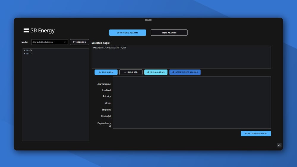Image resolution: width=297 pixels, height=167 pixels.
Task: Click the scroll-to-top chevron button
Action: point(279,145)
